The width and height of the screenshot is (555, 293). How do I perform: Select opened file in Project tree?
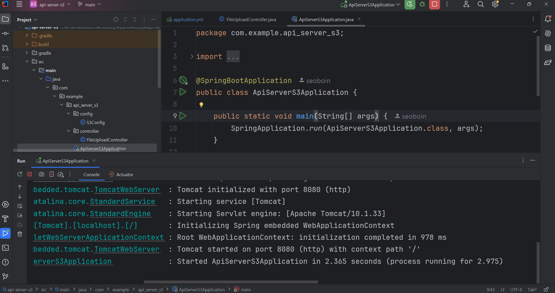116,19
